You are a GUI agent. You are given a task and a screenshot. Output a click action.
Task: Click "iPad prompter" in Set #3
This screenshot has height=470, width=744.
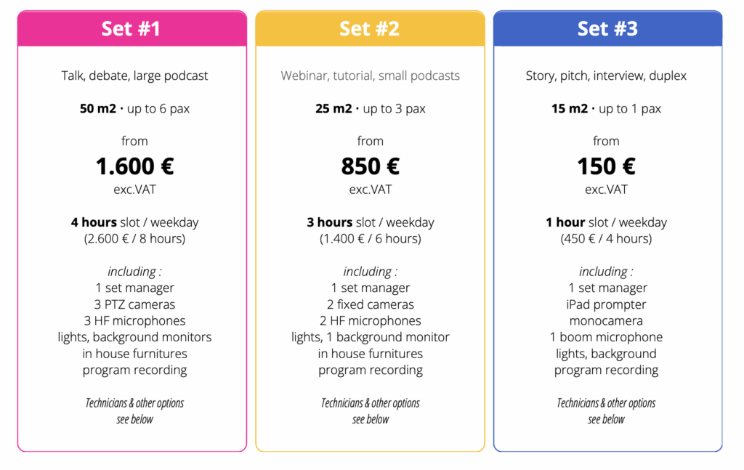pyautogui.click(x=606, y=304)
